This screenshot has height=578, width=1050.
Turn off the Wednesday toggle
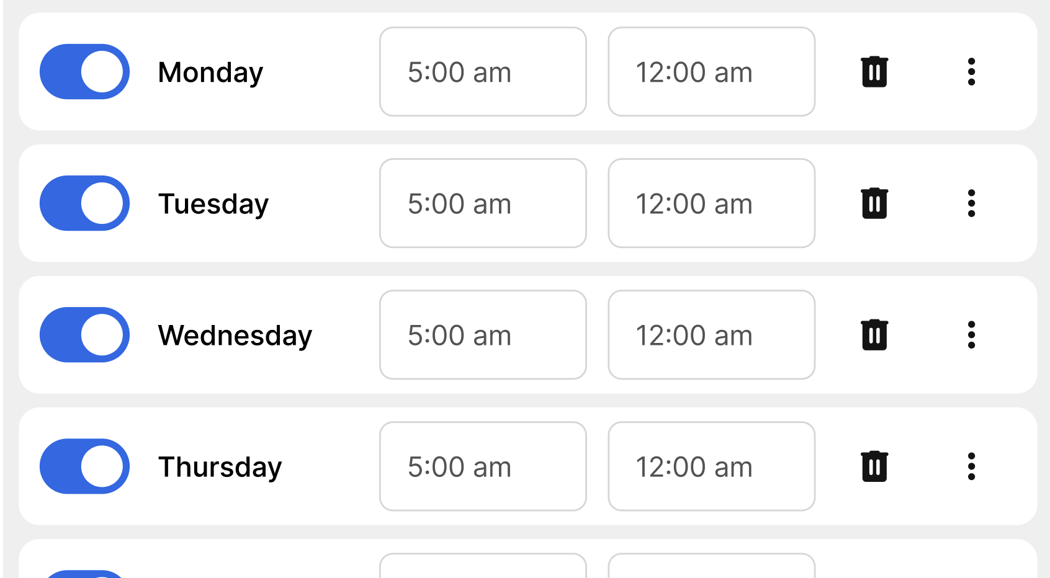tap(85, 335)
